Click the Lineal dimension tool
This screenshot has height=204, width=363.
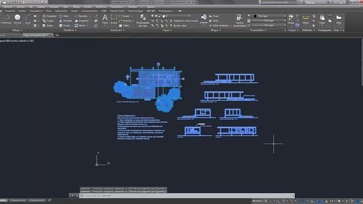pos(124,16)
